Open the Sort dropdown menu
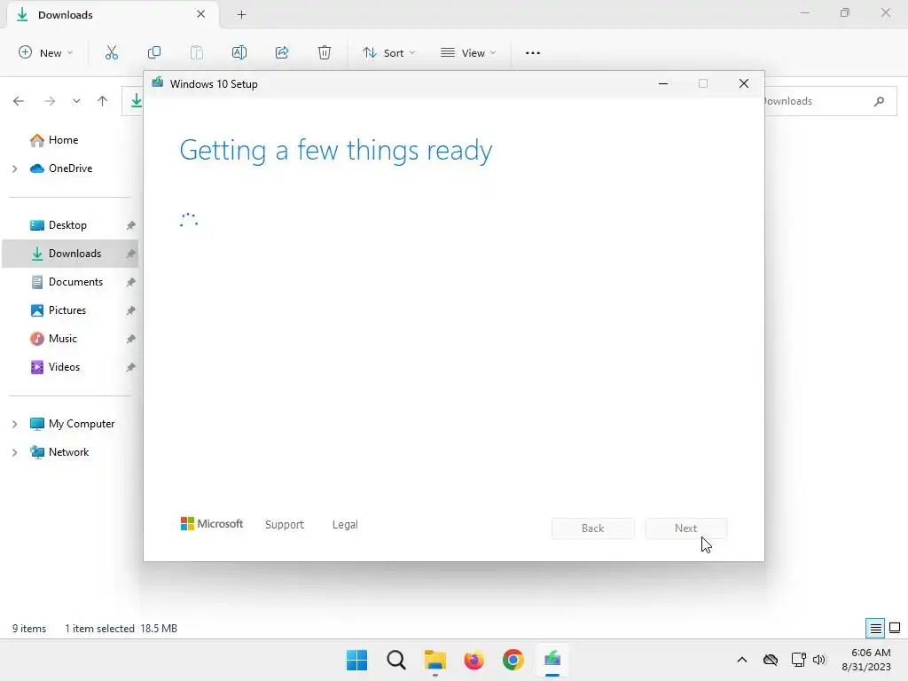Screen dimensions: 908x681 388,52
